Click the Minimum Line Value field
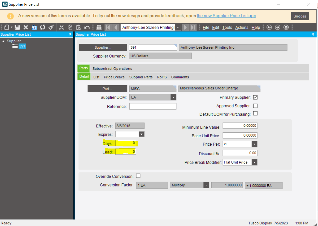Image resolution: width=318 pixels, height=226 pixels. coord(240,126)
